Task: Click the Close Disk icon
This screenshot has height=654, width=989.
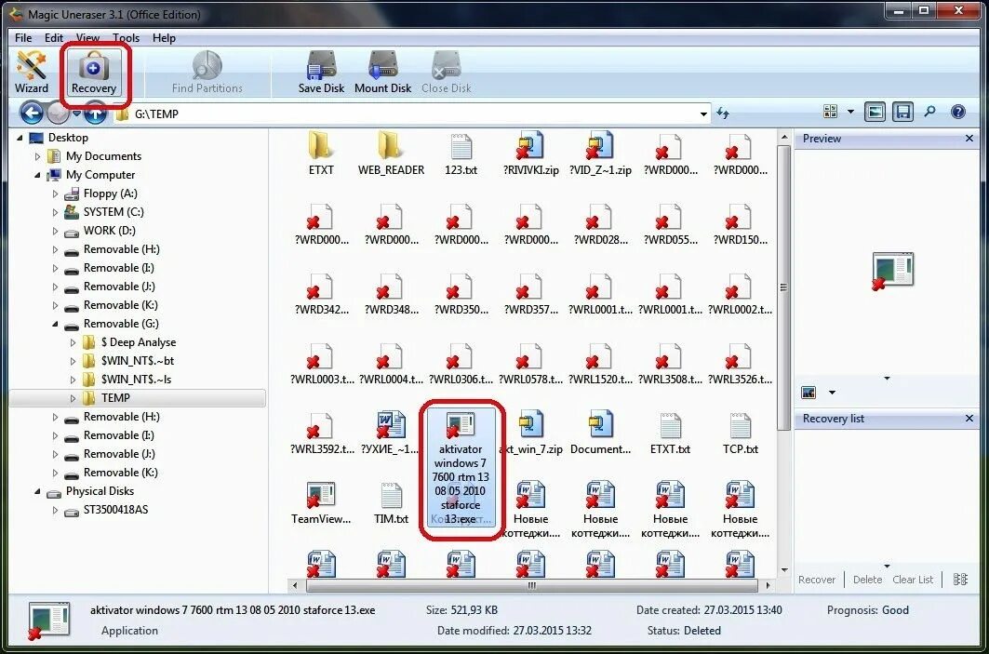Action: click(x=446, y=72)
